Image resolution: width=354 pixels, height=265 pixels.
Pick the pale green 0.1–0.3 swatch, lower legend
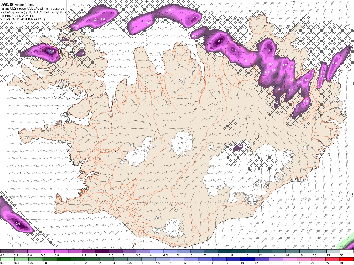coord(7,259)
